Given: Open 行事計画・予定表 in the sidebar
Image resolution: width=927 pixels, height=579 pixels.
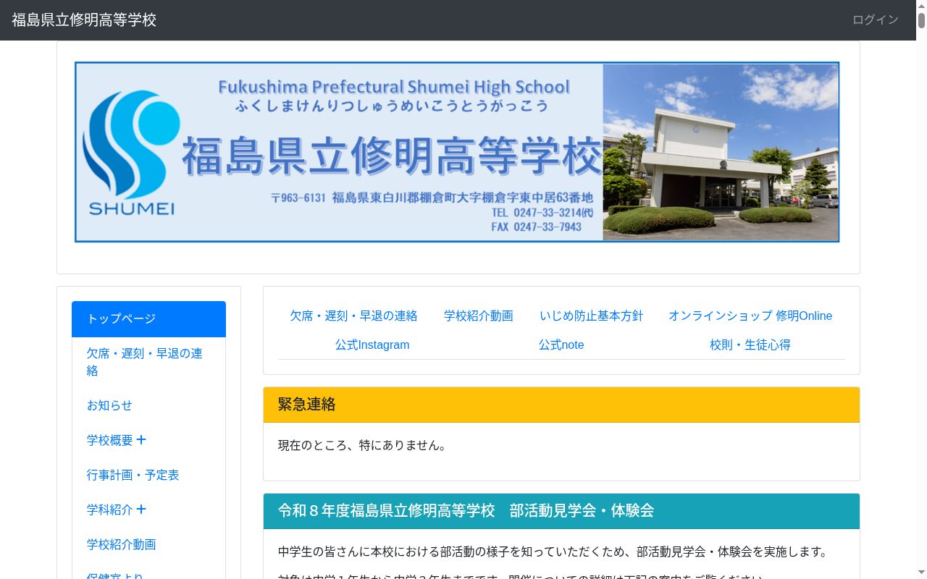Looking at the screenshot, I should pos(148,475).
